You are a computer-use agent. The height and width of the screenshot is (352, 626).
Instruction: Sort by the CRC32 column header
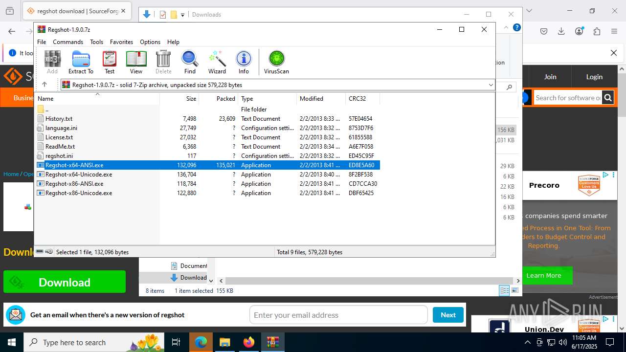pos(362,98)
